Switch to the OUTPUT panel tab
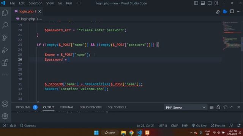Viewport: 243px width, 136px height. (x=49, y=107)
